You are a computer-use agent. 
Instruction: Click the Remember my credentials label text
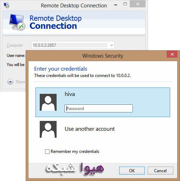(x=75, y=151)
